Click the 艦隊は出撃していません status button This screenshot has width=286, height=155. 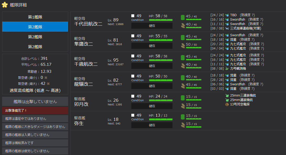[x=35, y=102]
